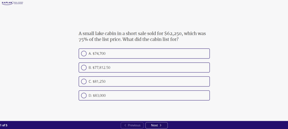Pick the radio circle for answer D
The height and width of the screenshot is (129, 288).
click(x=84, y=96)
